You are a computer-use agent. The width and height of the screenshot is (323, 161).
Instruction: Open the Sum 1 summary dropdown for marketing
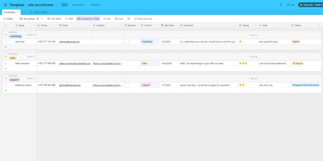(x=252, y=35)
